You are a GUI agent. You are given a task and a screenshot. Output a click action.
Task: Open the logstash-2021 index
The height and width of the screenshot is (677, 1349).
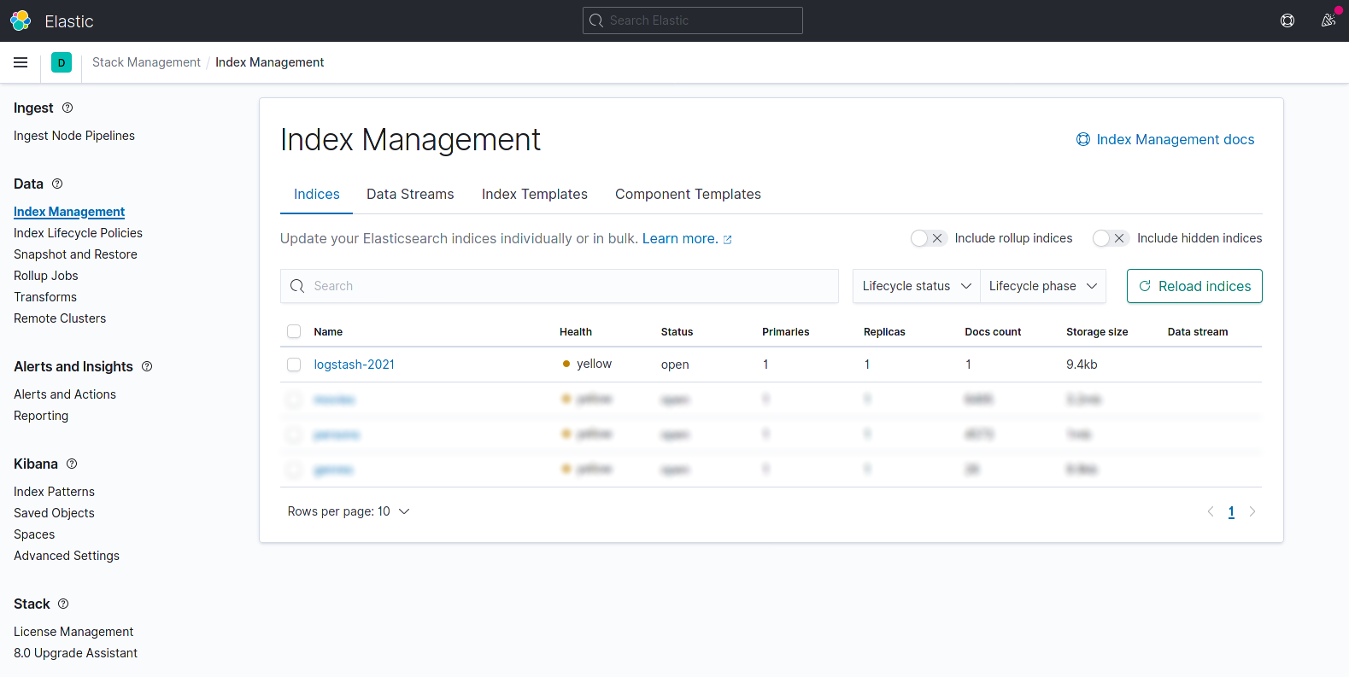(355, 365)
